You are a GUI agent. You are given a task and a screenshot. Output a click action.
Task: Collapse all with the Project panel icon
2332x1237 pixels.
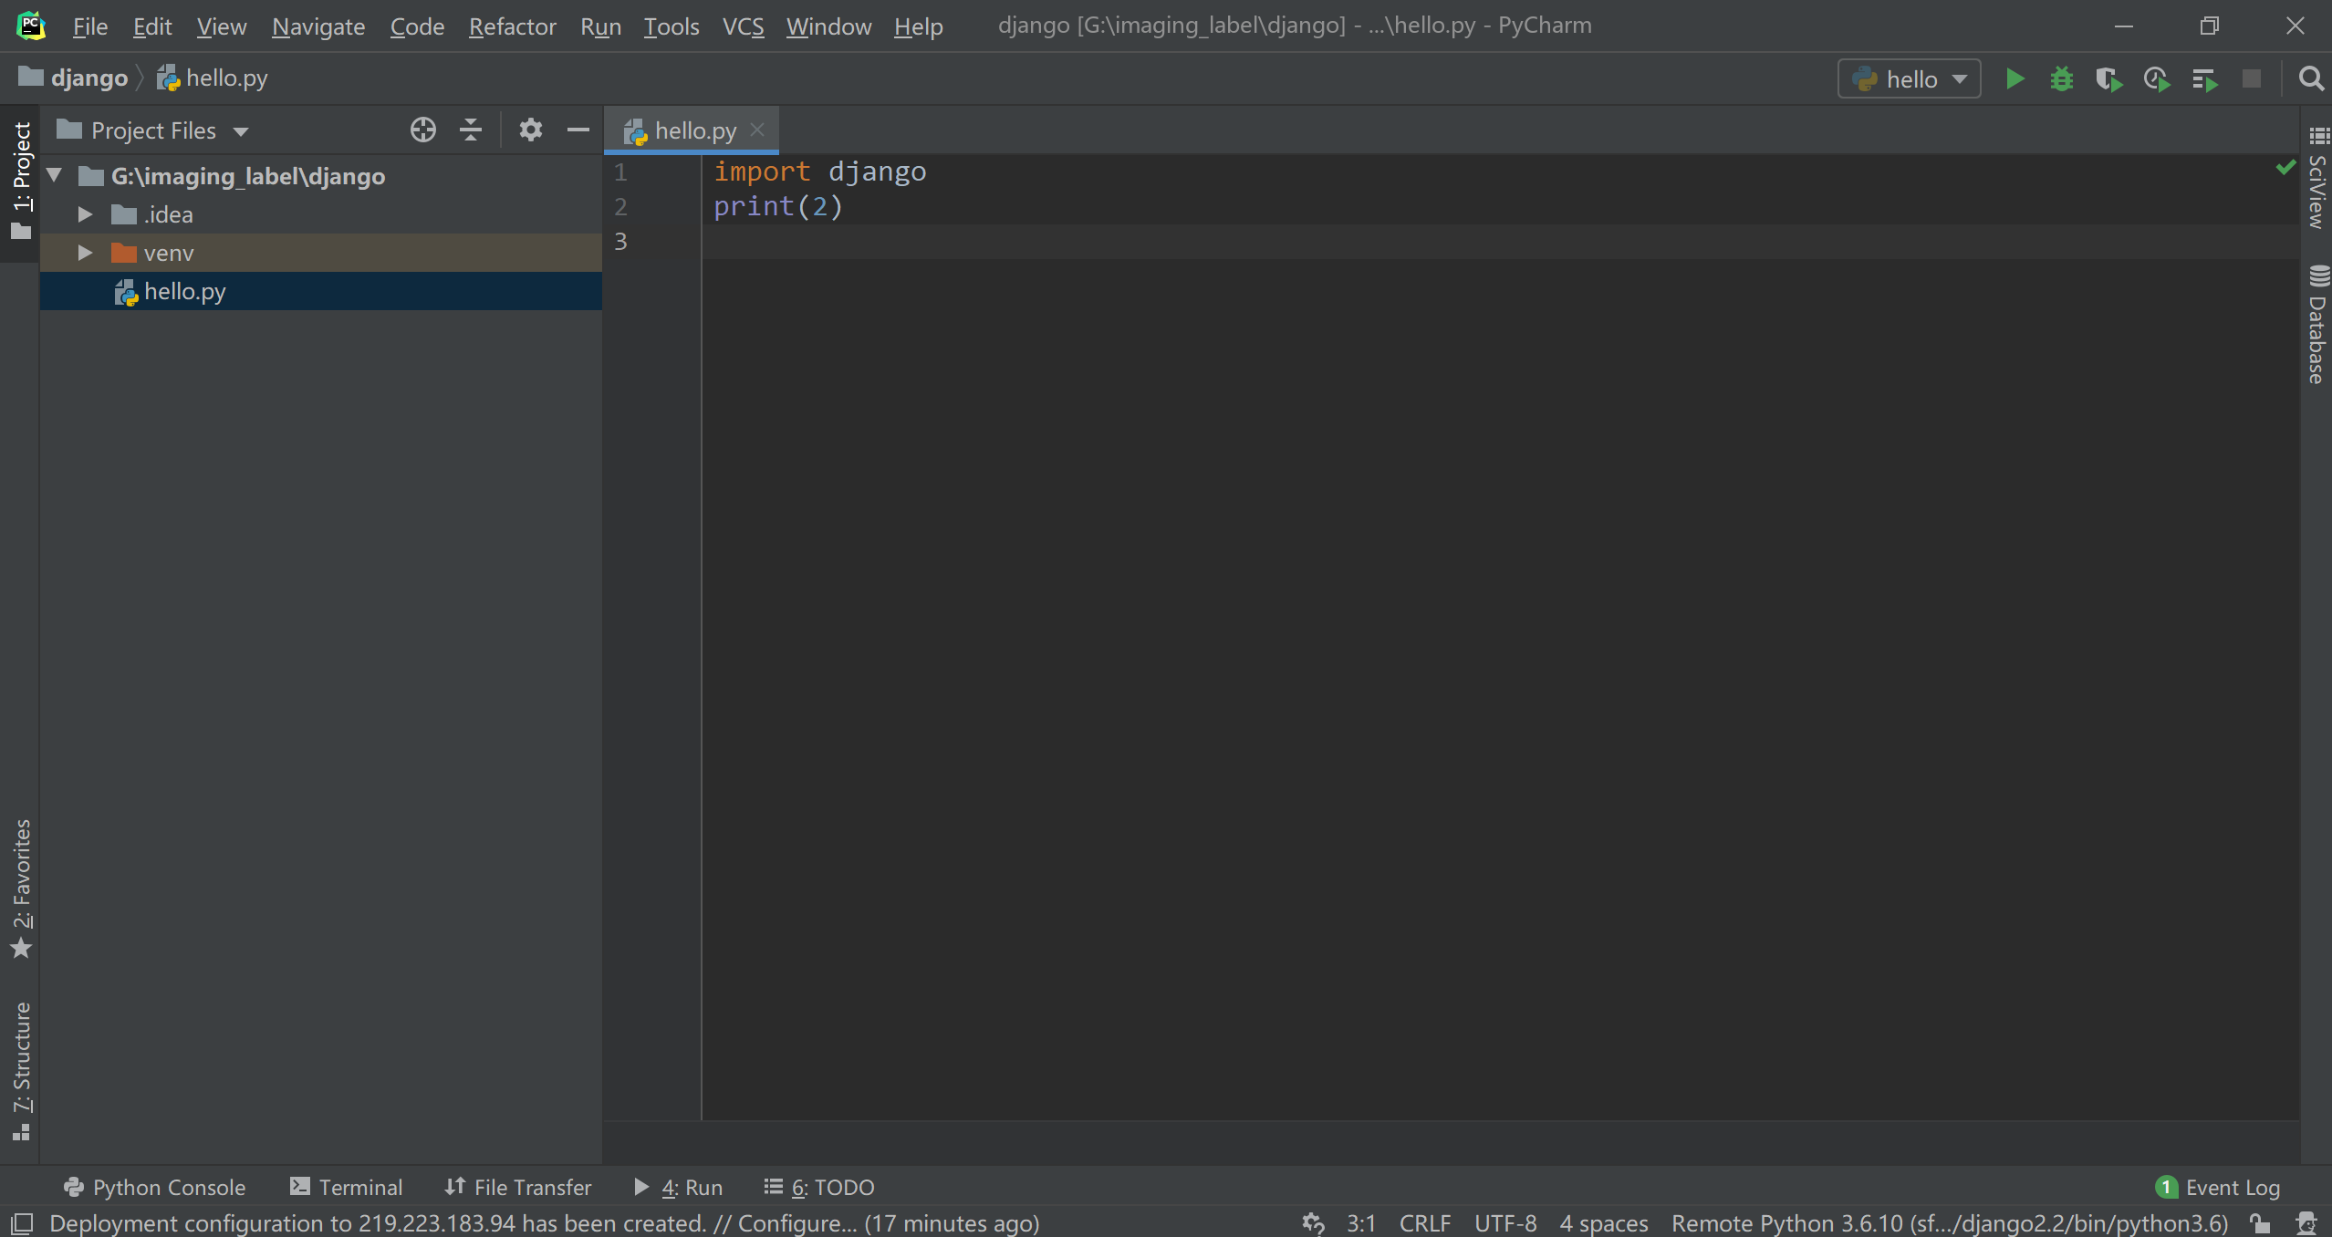click(470, 130)
